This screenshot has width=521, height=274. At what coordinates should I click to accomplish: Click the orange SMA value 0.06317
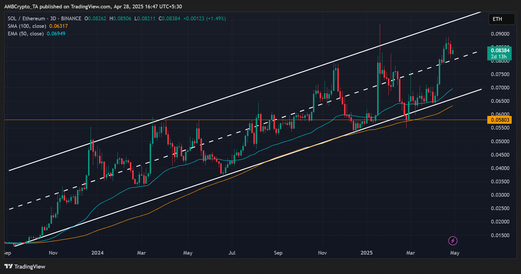58,26
